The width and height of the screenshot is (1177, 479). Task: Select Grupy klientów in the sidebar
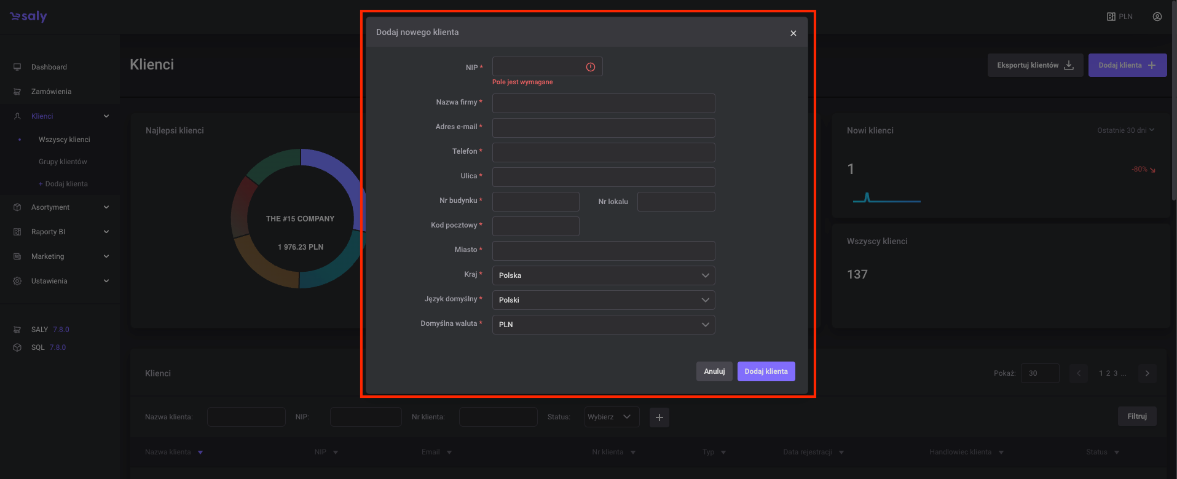pos(63,162)
